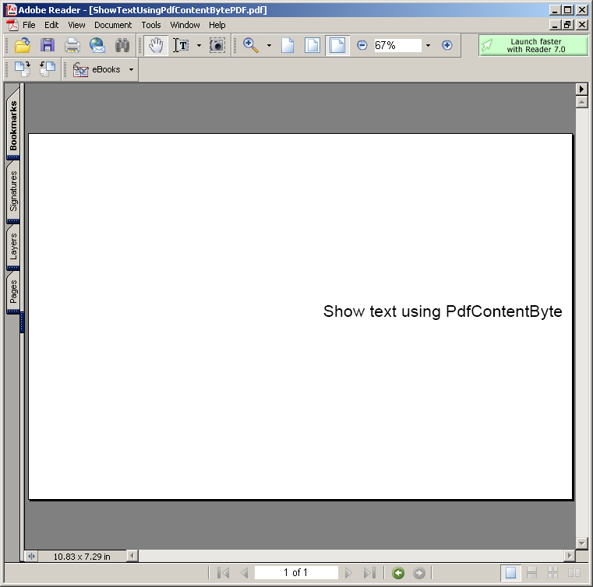Select the Snapshot camera tool
593x587 pixels.
point(217,45)
